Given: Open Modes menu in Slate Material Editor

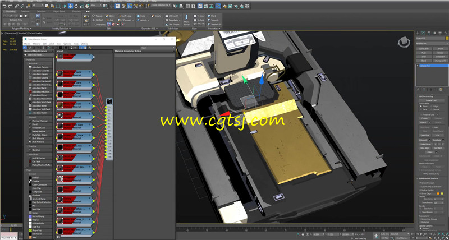Looking at the screenshot, I should coord(27,44).
